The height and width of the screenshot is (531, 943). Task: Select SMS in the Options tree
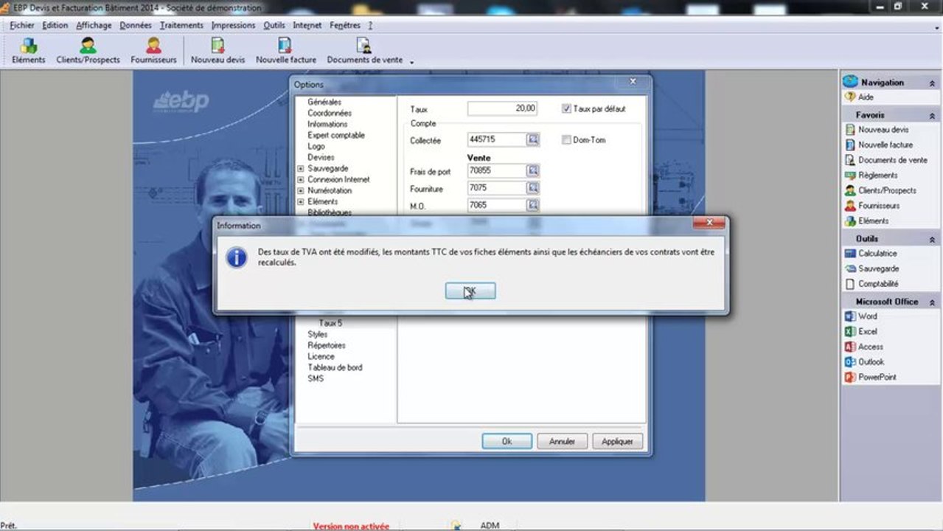(x=316, y=378)
